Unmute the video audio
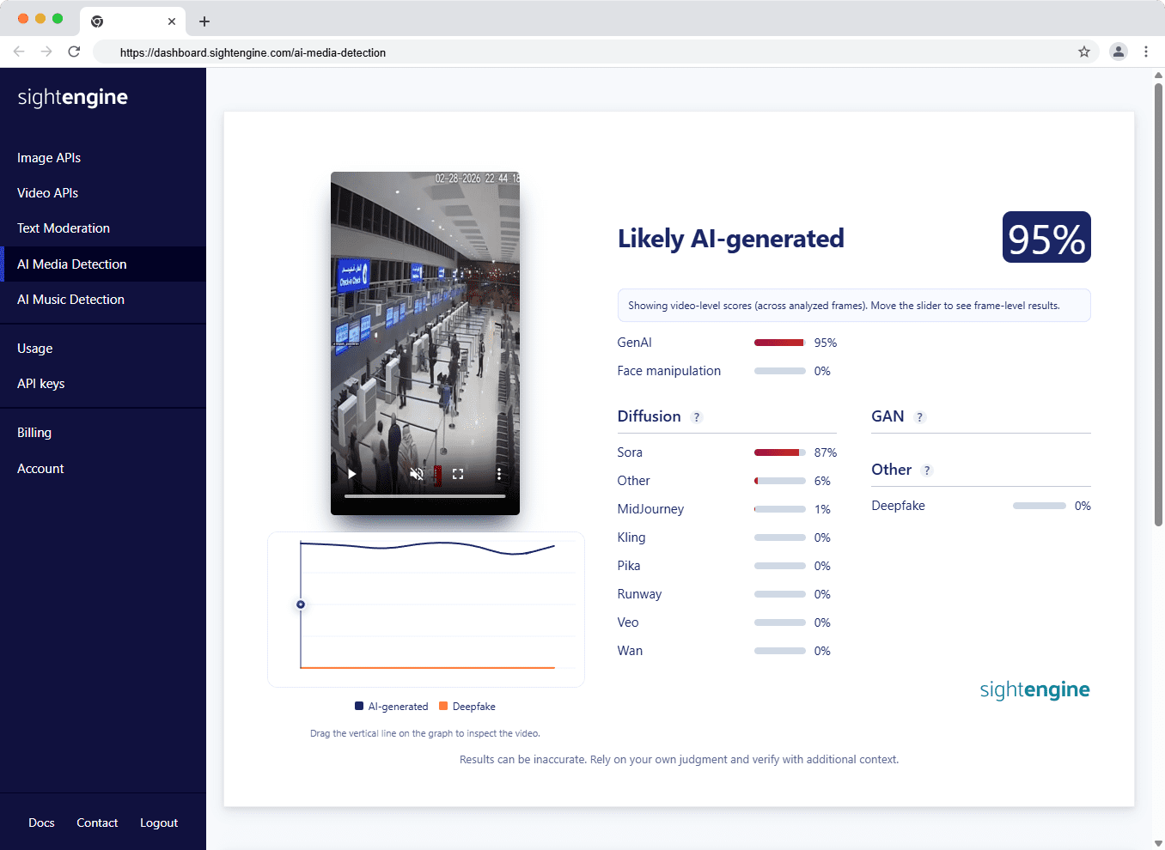1165x850 pixels. (x=417, y=474)
